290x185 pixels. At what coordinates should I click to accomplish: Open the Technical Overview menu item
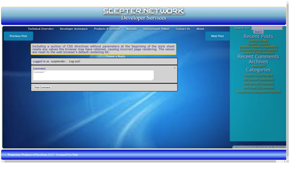click(x=40, y=29)
